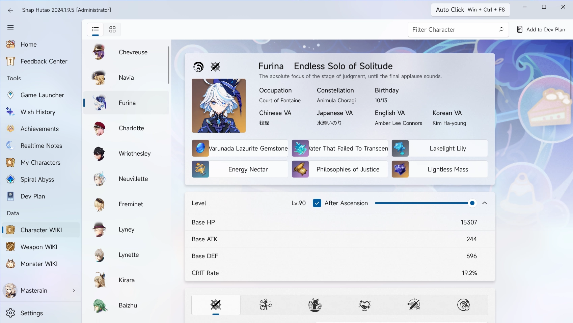Select Charlotte in character list
Screen dimensions: 573x323
126,128
